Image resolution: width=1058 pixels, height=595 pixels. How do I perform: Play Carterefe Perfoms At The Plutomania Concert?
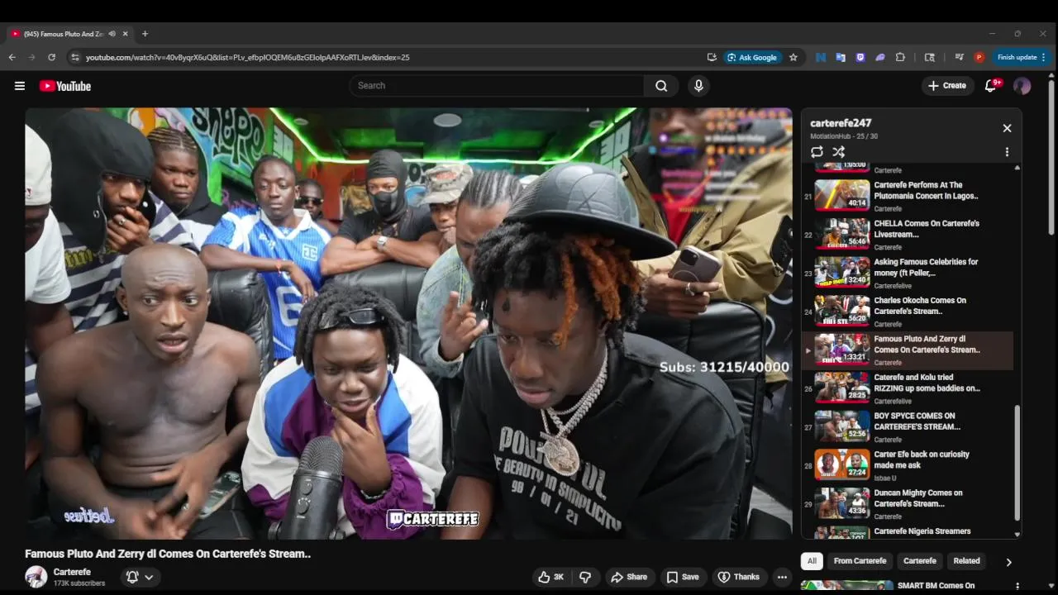[908, 196]
